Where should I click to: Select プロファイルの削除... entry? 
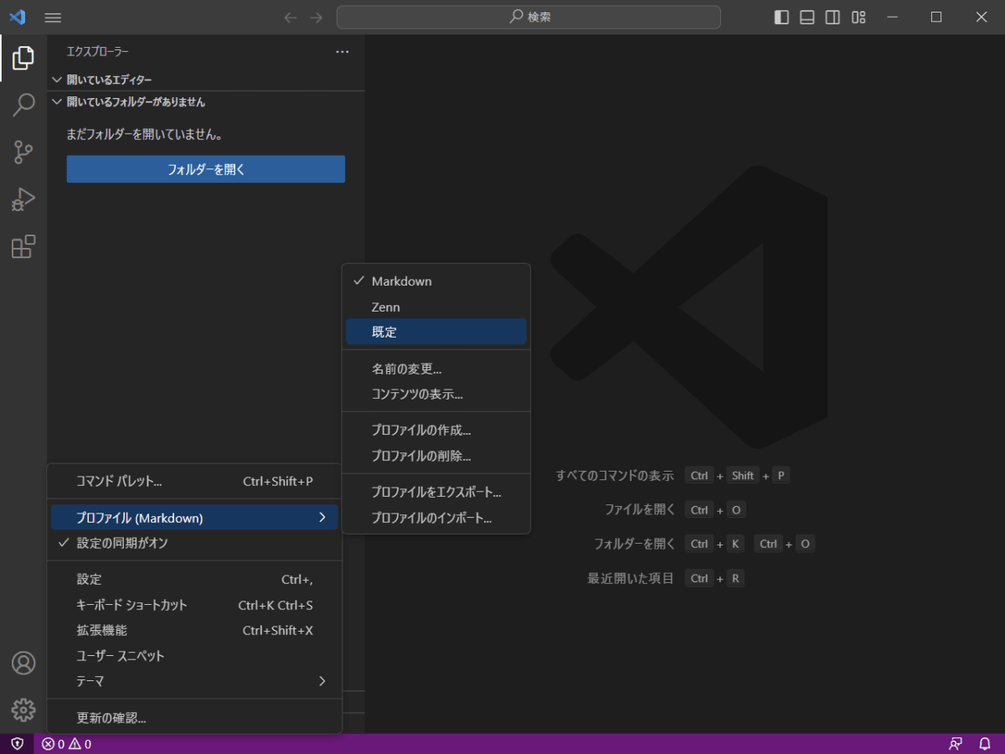pos(436,456)
